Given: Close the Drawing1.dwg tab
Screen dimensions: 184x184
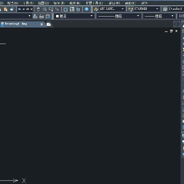Looking at the screenshot, I should (x=41, y=25).
